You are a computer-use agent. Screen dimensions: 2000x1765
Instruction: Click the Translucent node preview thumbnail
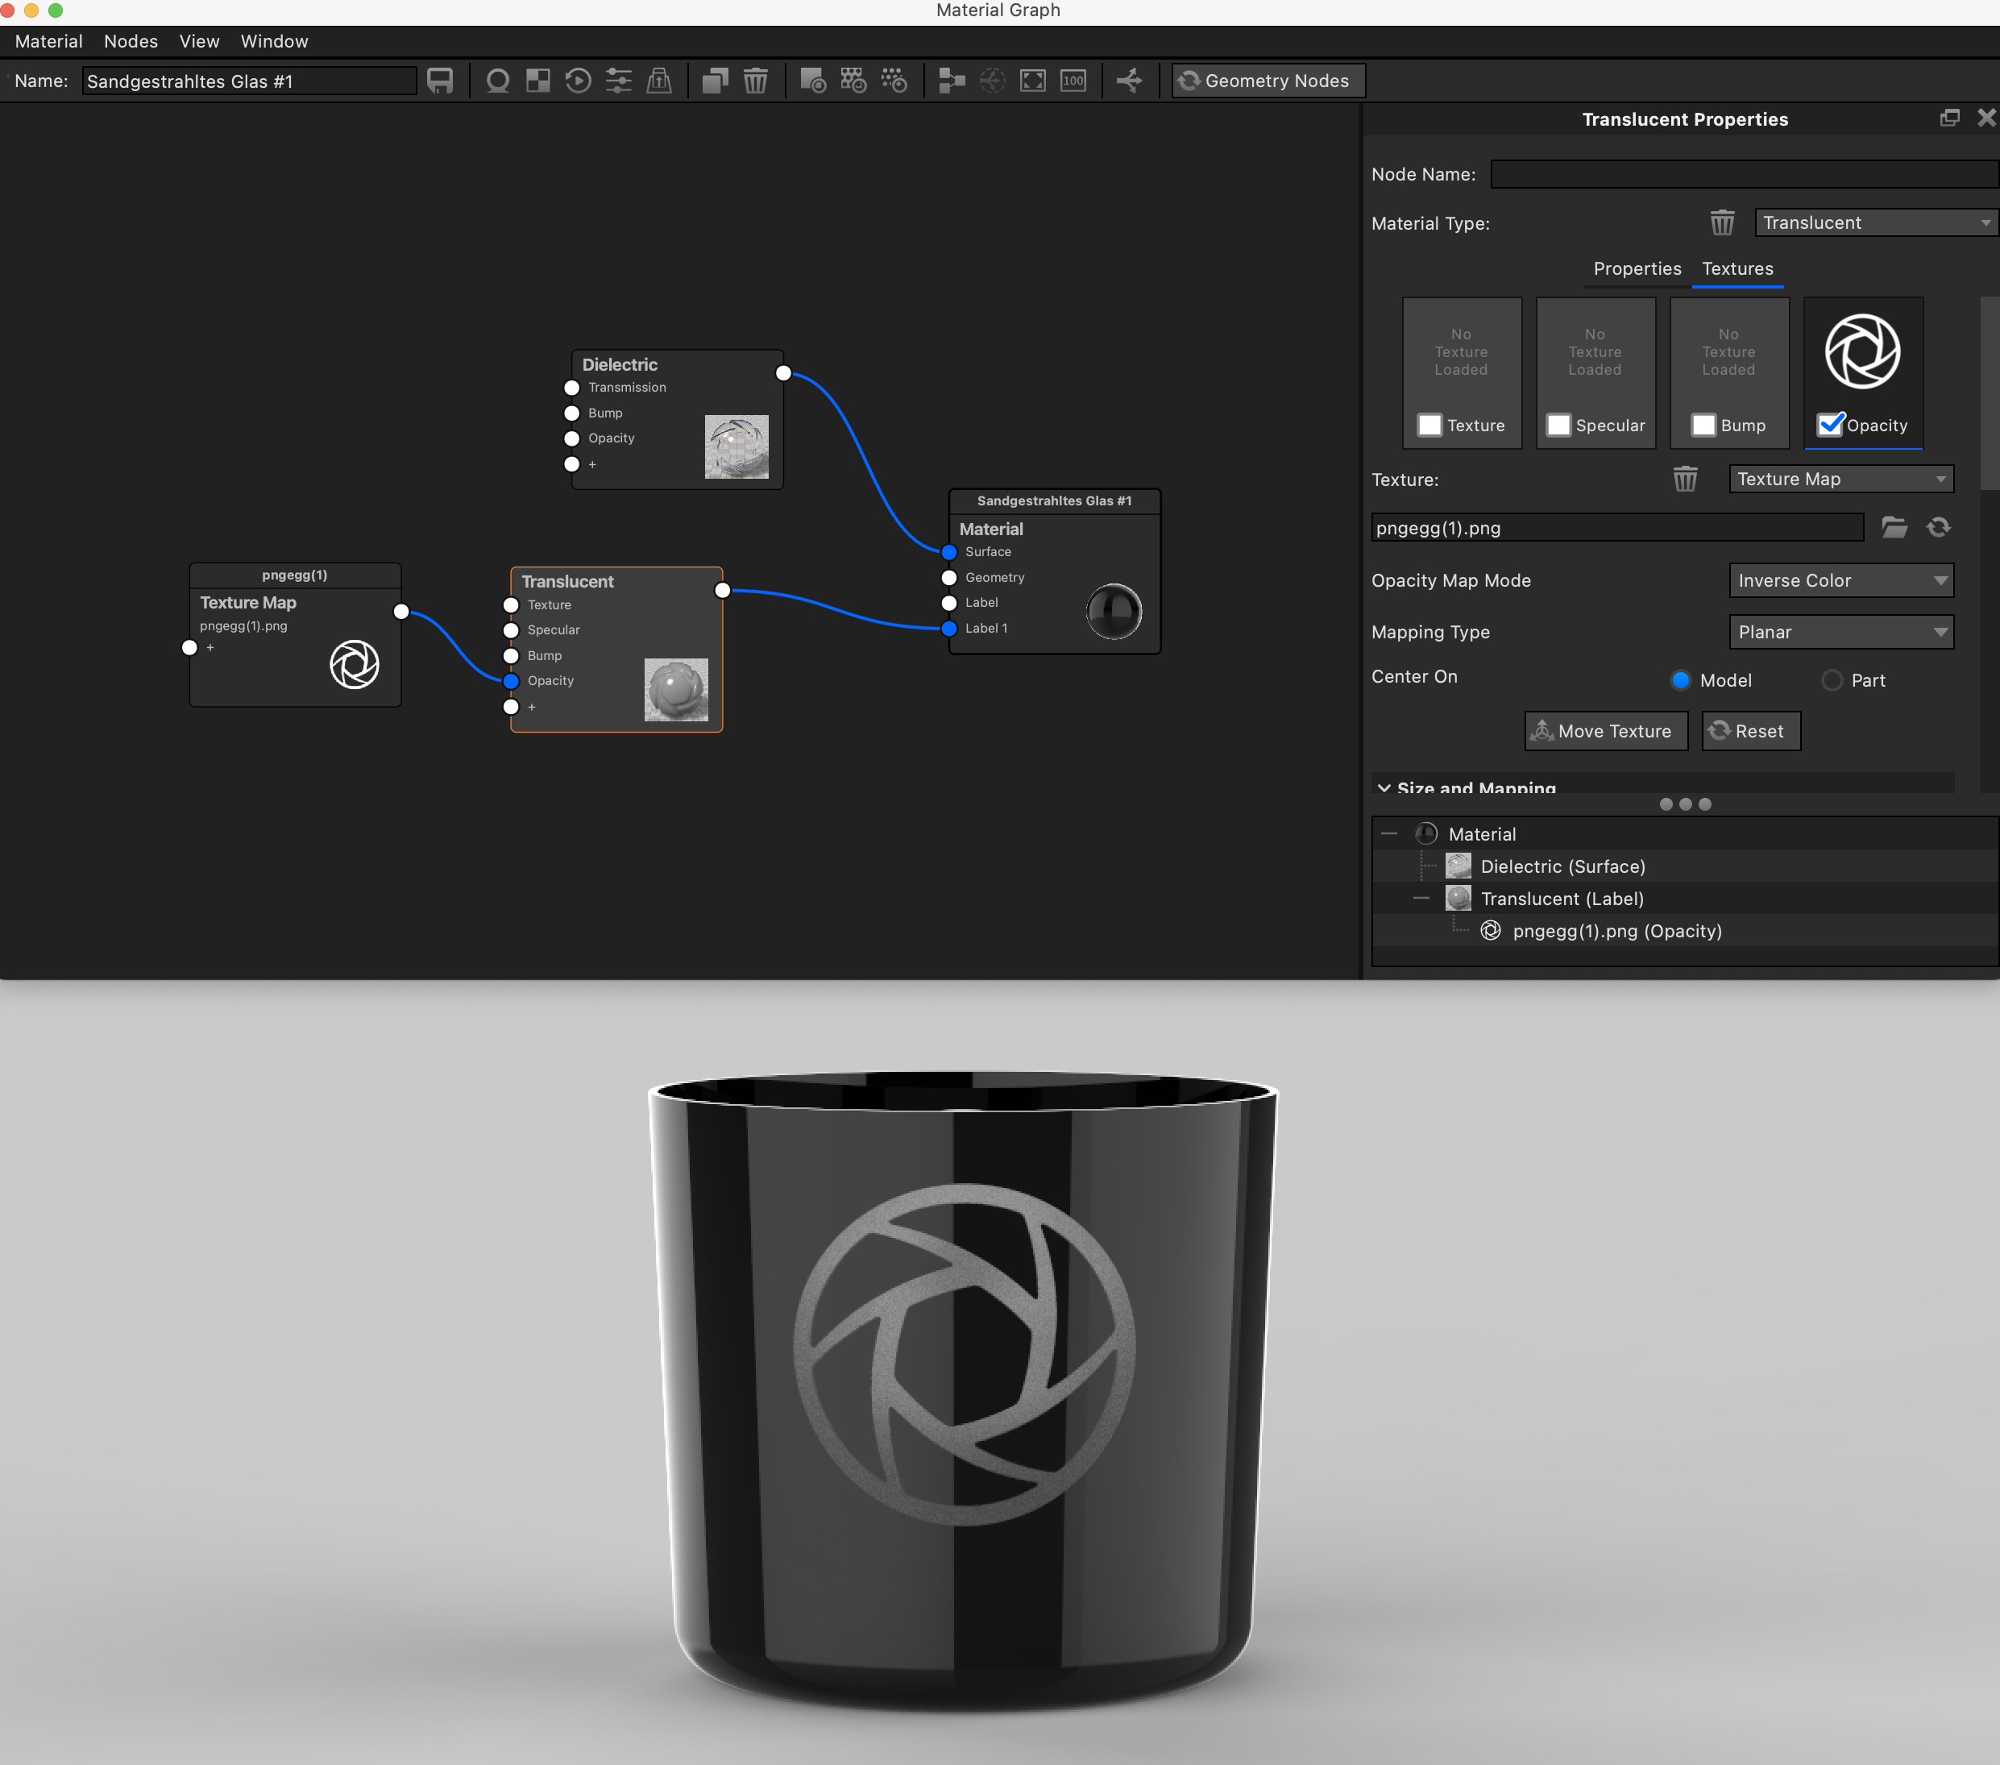tap(676, 690)
